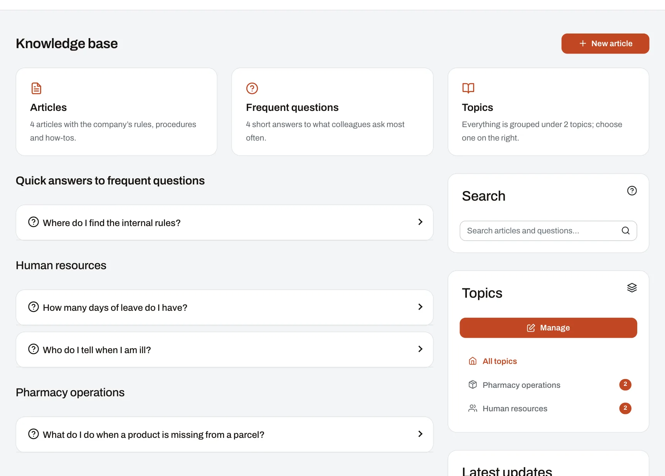Open the Topics summary card
The height and width of the screenshot is (476, 665).
tap(548, 112)
